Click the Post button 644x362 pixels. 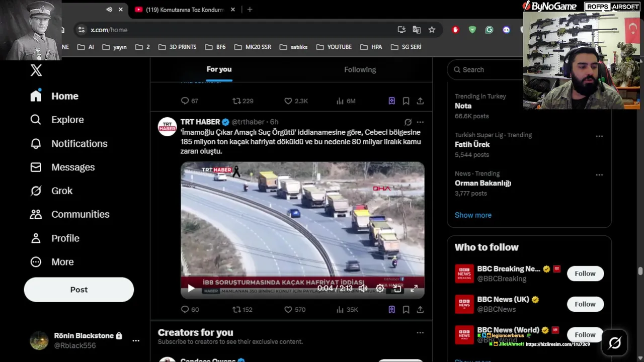[x=79, y=290]
